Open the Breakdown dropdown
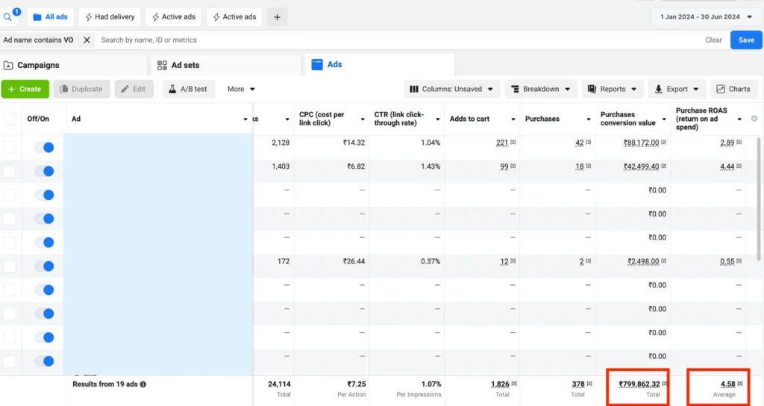Viewport: 764px width, 406px height. [x=540, y=90]
